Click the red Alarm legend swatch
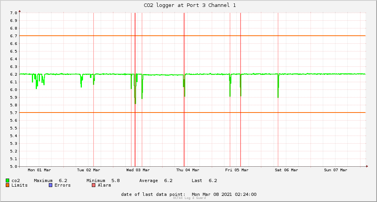377x202 pixels. click(x=93, y=185)
